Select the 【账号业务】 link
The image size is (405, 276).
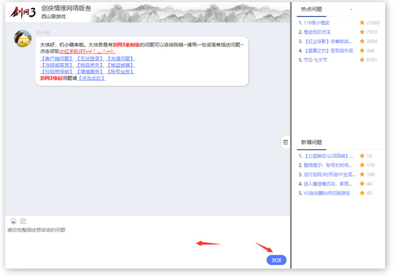(x=120, y=72)
